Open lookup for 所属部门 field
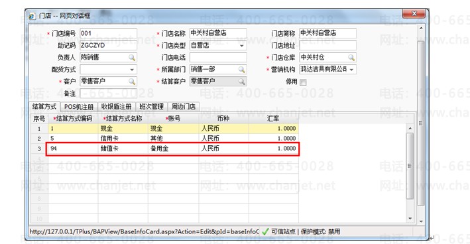470x244 pixels. [241, 70]
